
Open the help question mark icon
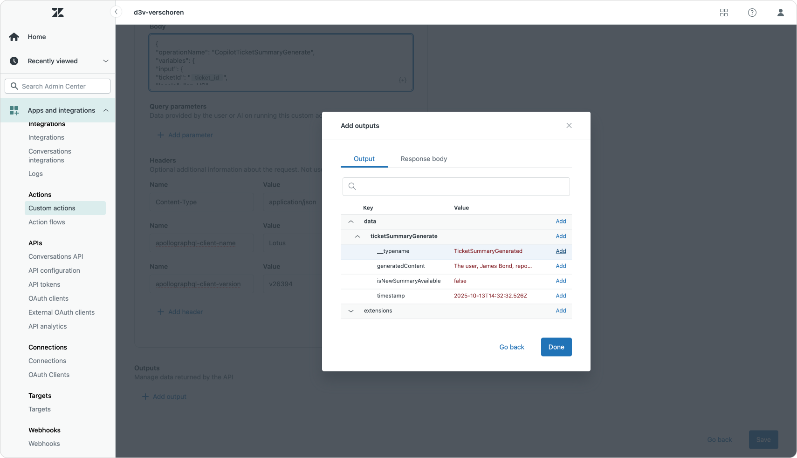pos(752,13)
